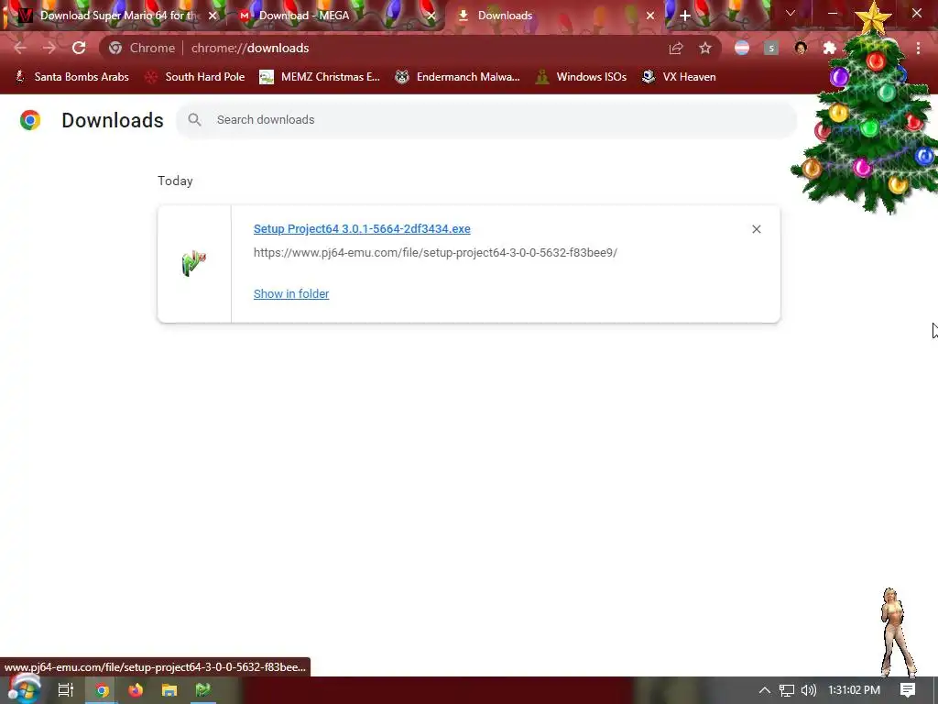Image resolution: width=938 pixels, height=704 pixels.
Task: Open MEMZ Christmas E... bookmark
Action: tap(320, 77)
